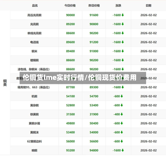Click yesterday's price 89300
This screenshot has width=166, height=156.
click(x=94, y=87)
